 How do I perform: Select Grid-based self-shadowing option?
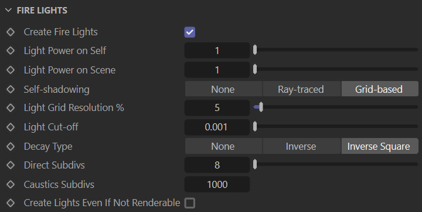380,89
